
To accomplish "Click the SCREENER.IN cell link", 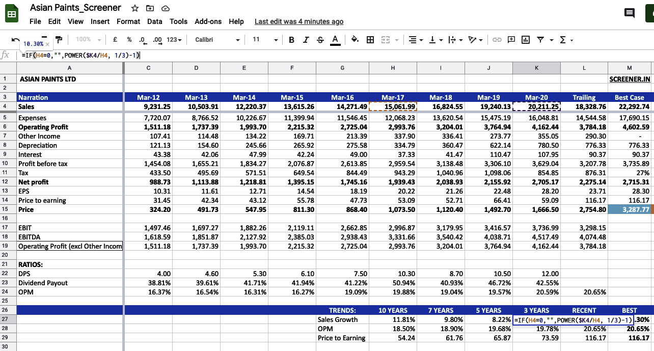I will (630, 79).
